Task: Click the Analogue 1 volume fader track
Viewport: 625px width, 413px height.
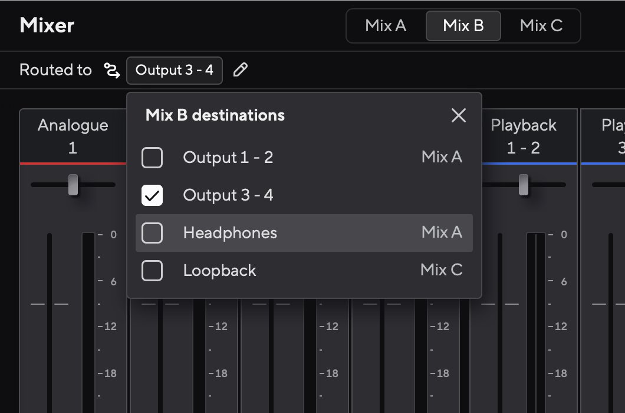Action: [50, 322]
